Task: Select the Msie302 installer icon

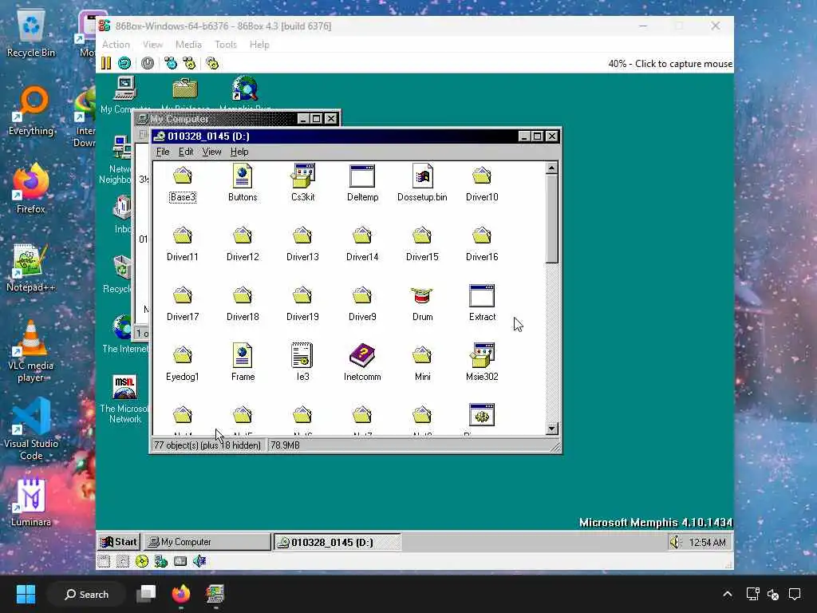Action: coord(482,363)
